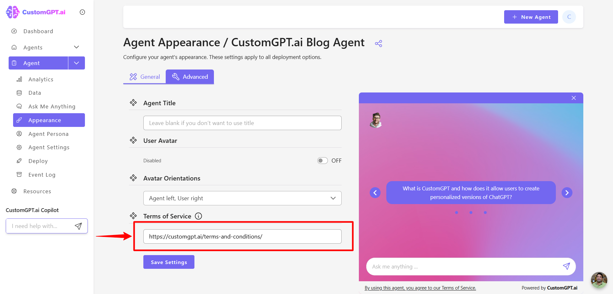
Task: Select the Appearance sidebar item
Action: (49, 120)
